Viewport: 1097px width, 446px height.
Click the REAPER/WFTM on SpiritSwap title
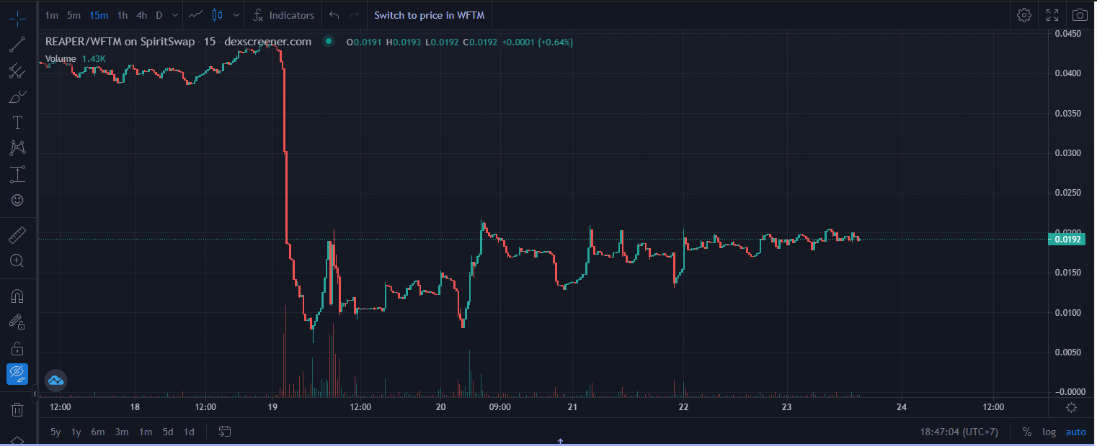point(120,42)
